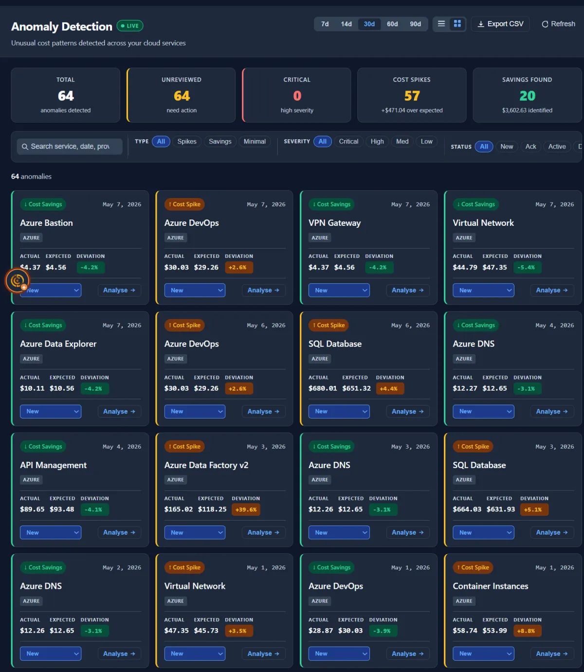Open status dropdown on Azure Data Factory v2 card
584x672 pixels.
(195, 532)
